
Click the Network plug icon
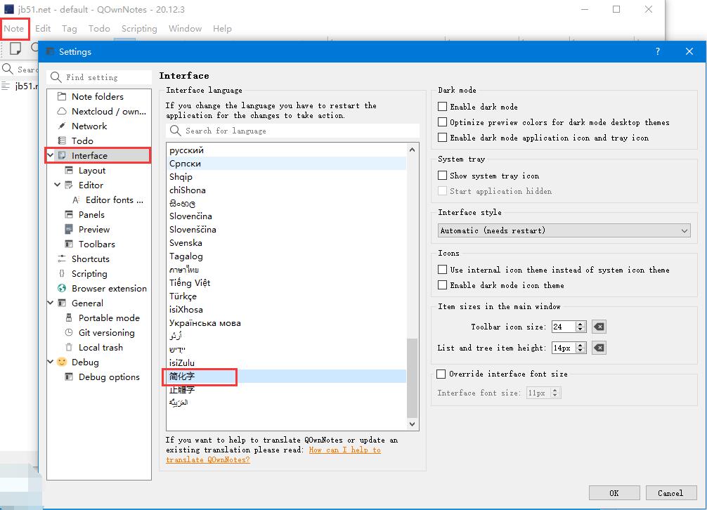[x=62, y=126]
